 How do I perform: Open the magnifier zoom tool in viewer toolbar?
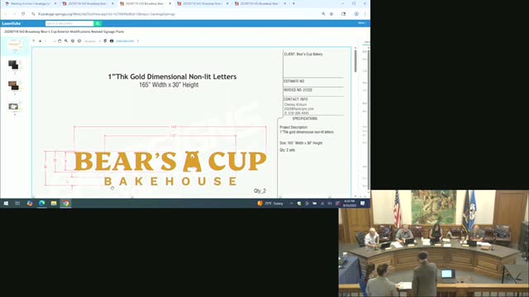(x=66, y=41)
